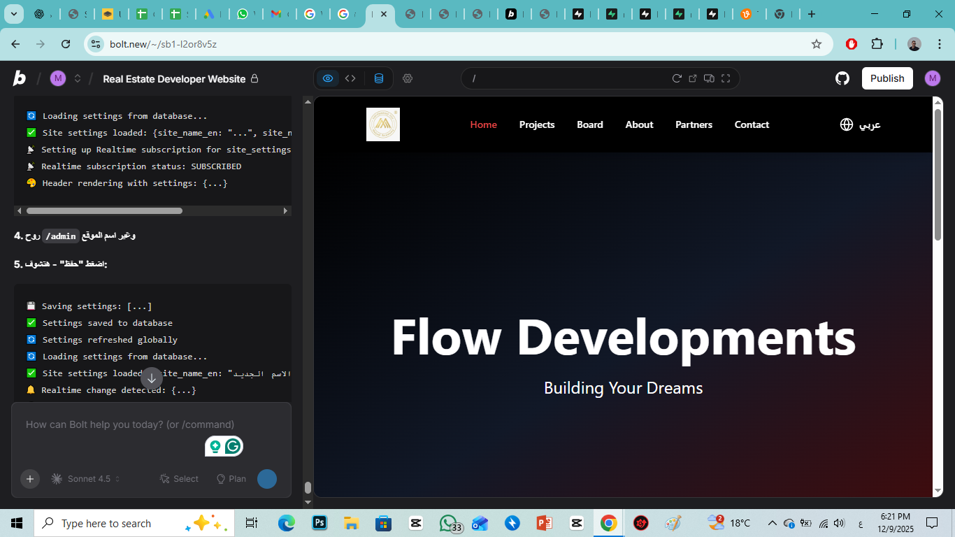Reload the preview with refresh icon

676,78
